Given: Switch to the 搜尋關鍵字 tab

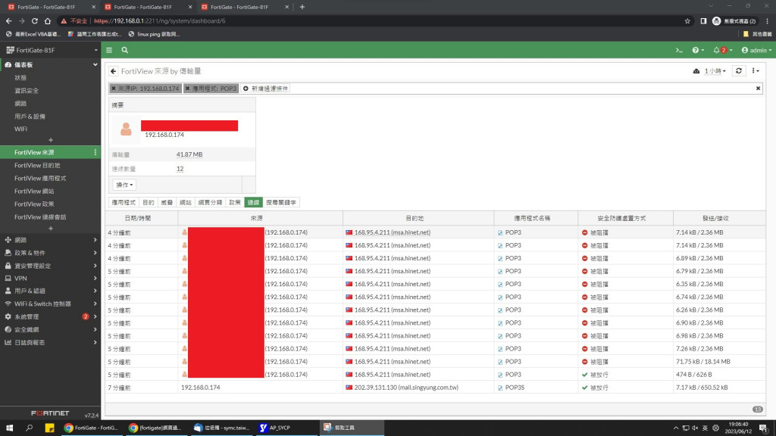Looking at the screenshot, I should tap(280, 202).
